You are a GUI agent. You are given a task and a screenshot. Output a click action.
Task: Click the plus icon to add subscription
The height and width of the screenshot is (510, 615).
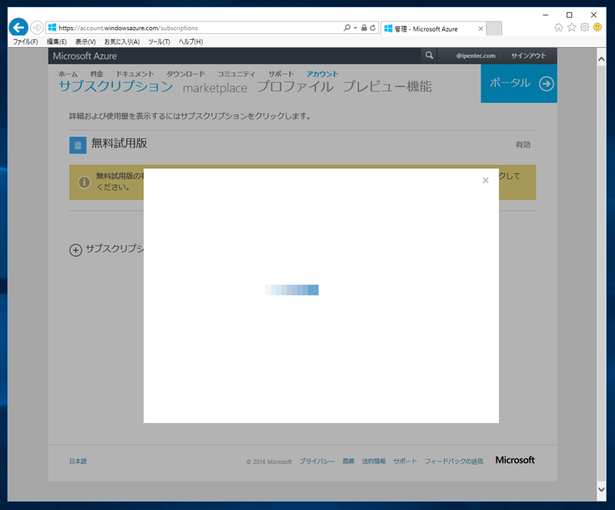(x=75, y=250)
